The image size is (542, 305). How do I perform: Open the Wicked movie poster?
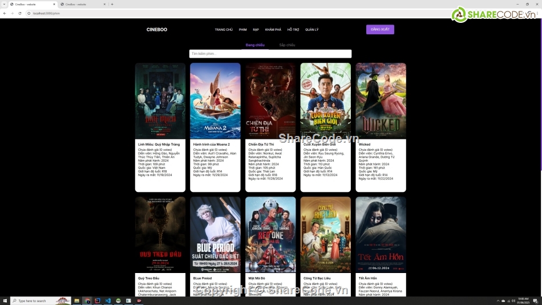coord(381,101)
